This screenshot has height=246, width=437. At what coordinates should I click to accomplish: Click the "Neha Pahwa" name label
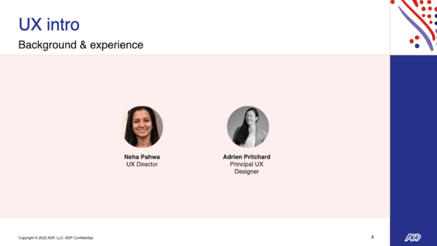coord(142,157)
